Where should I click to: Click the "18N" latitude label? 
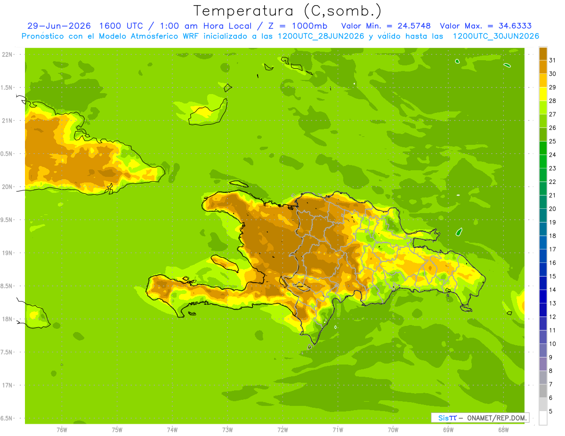click(7, 319)
